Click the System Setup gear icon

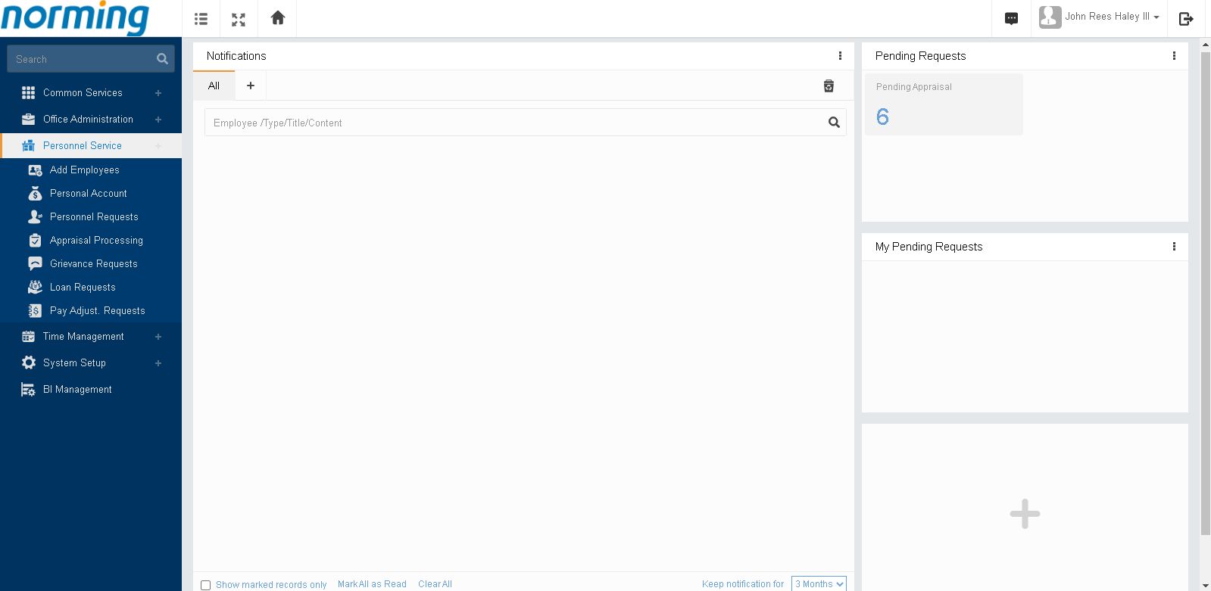pyautogui.click(x=28, y=362)
